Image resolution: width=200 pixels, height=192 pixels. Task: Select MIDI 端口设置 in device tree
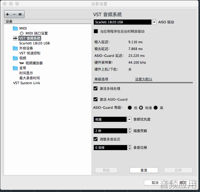tap(37, 33)
